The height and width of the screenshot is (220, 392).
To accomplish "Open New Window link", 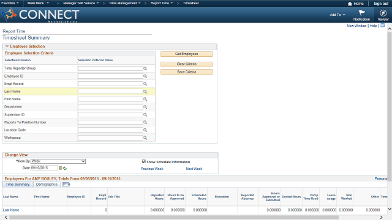I will tap(356, 26).
